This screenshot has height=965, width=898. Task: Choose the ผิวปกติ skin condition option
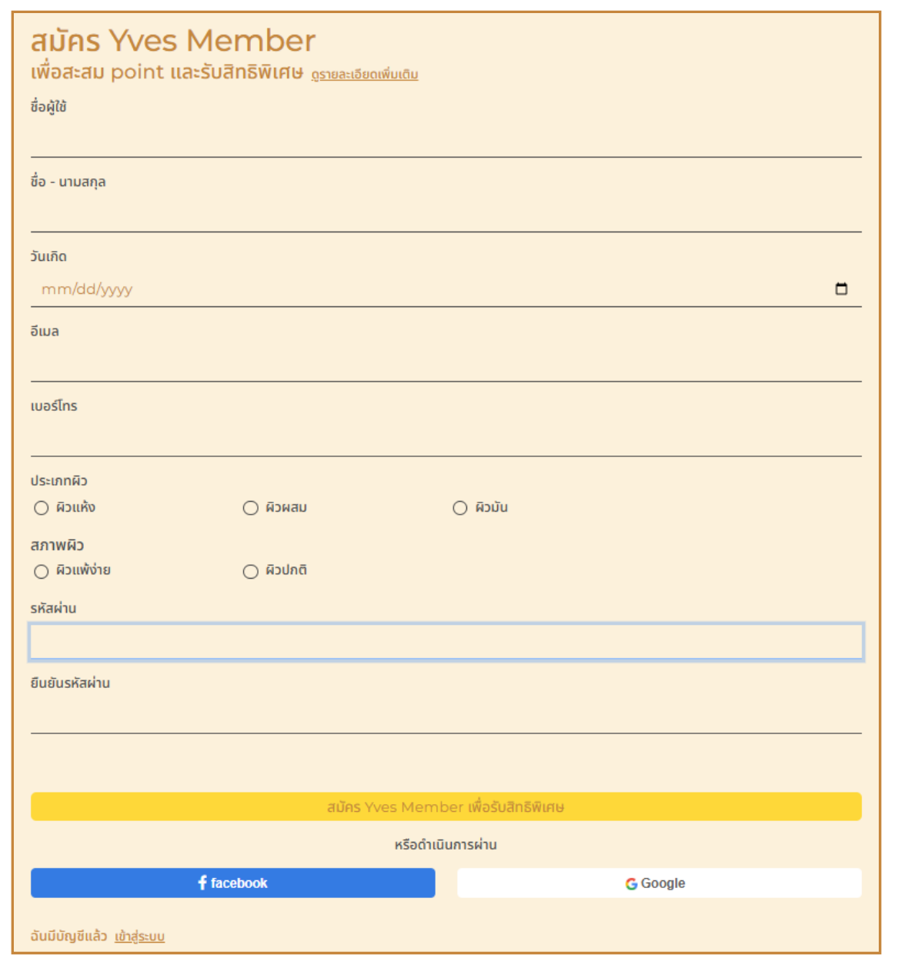[x=250, y=571]
